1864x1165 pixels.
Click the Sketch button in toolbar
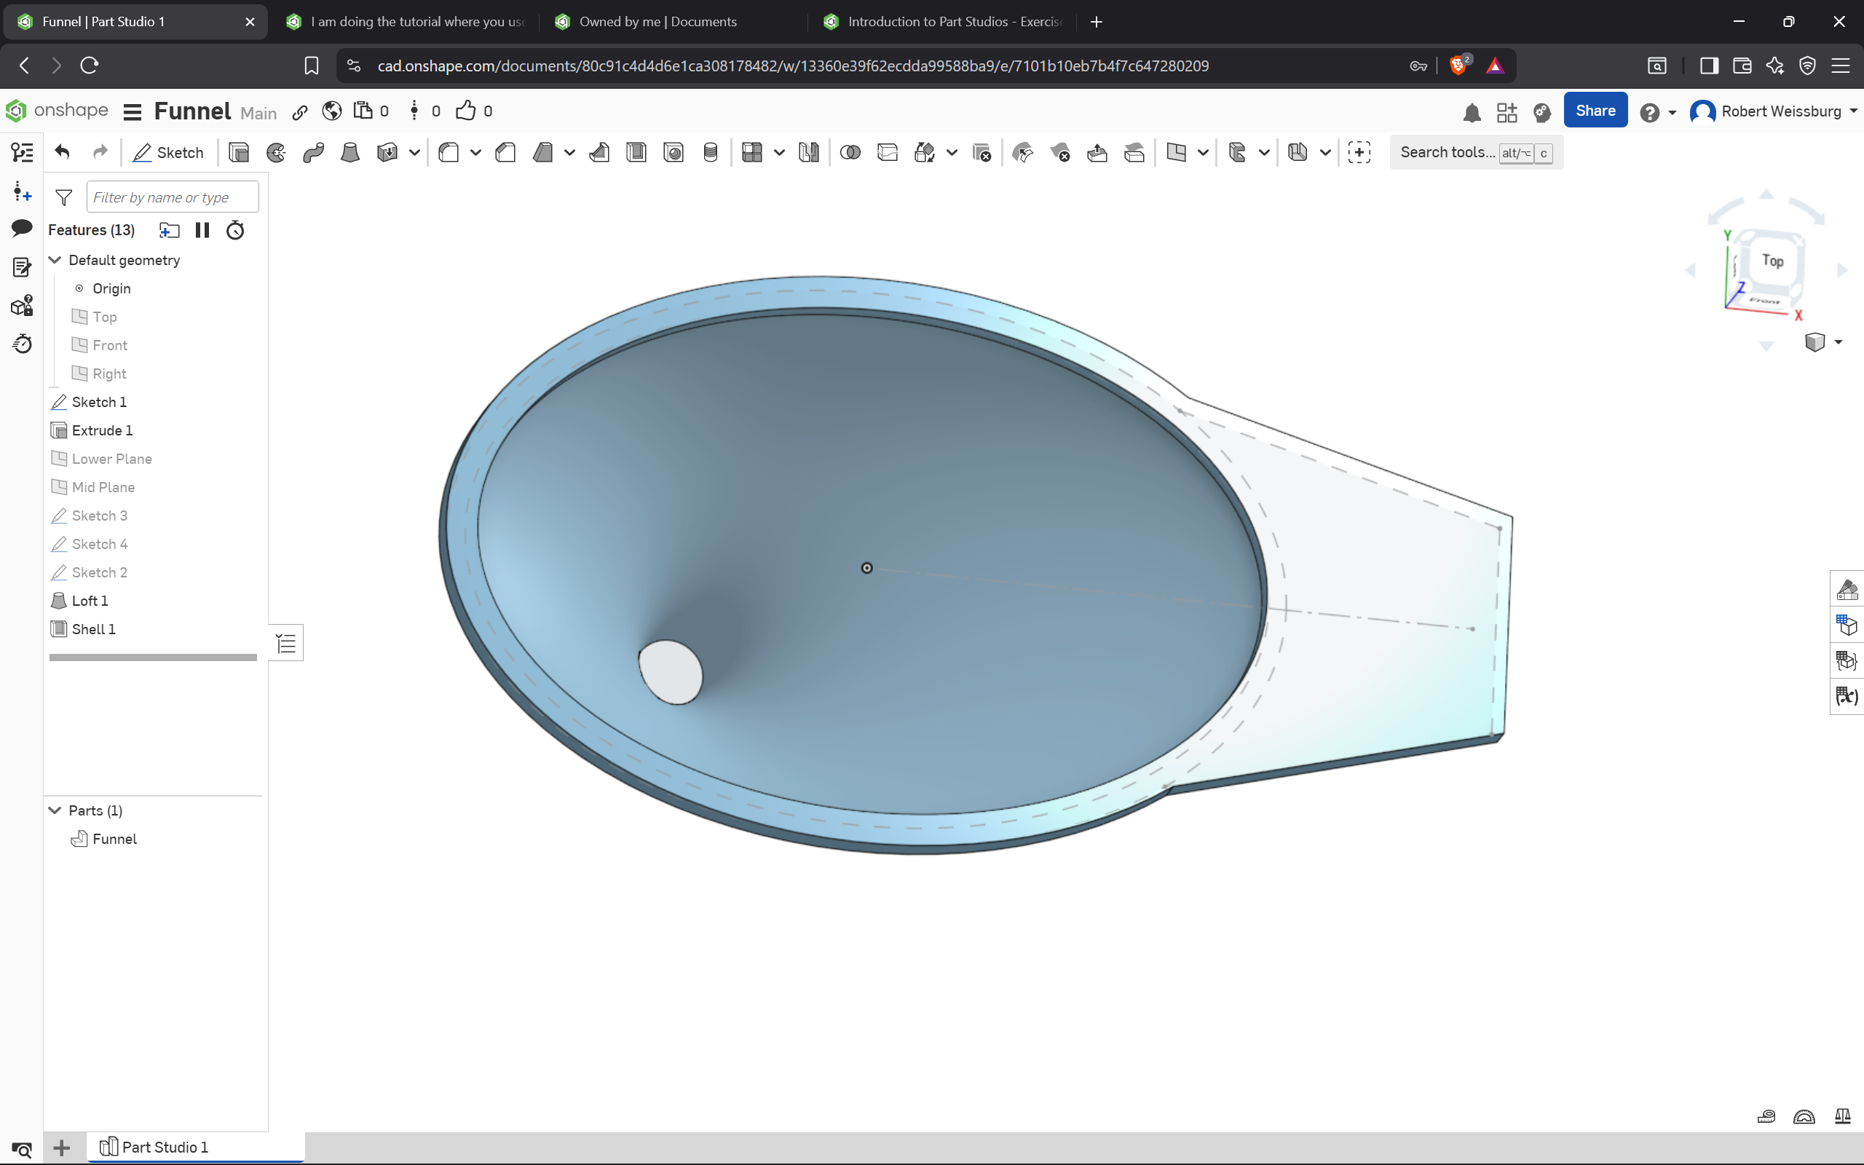[x=168, y=153]
